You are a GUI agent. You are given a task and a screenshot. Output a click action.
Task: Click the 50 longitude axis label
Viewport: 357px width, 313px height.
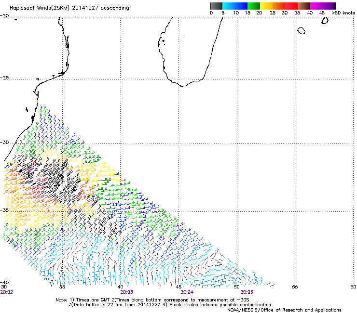(x=237, y=287)
